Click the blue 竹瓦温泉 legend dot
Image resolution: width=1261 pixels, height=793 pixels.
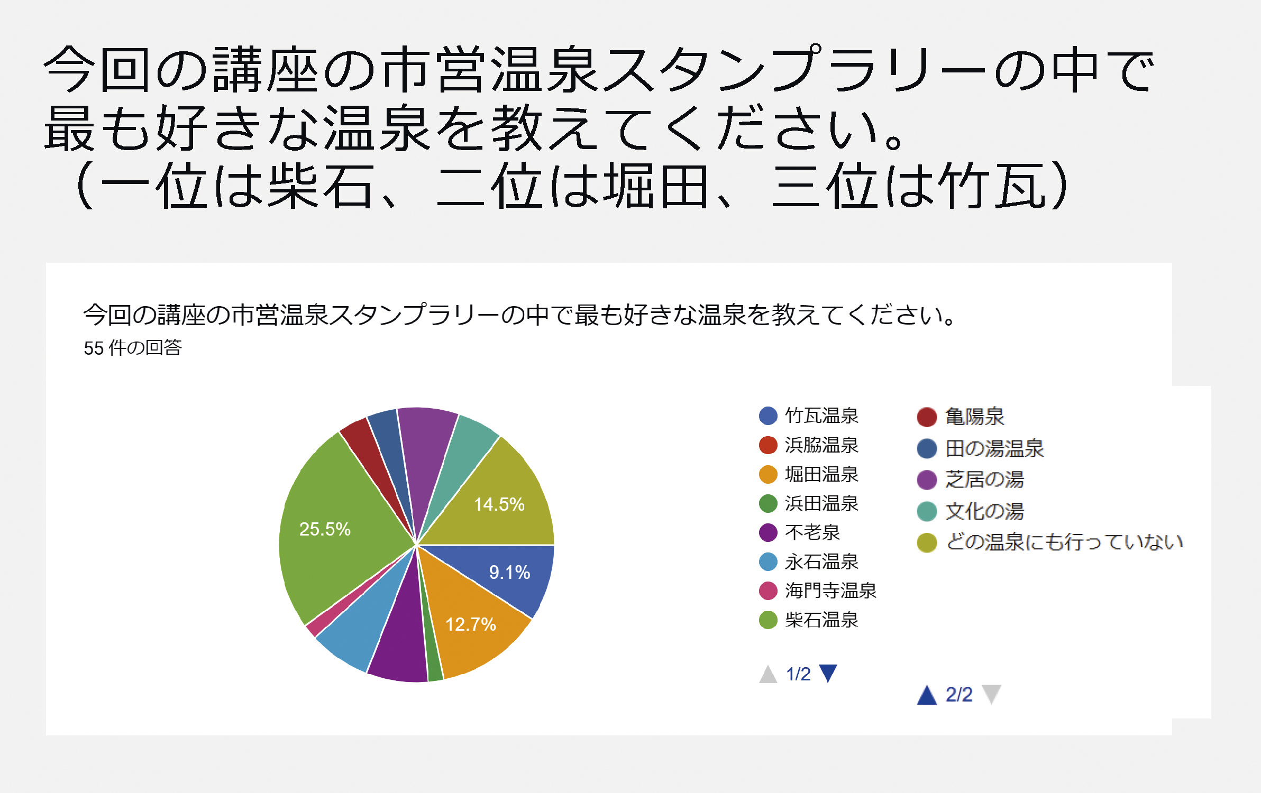tap(767, 416)
